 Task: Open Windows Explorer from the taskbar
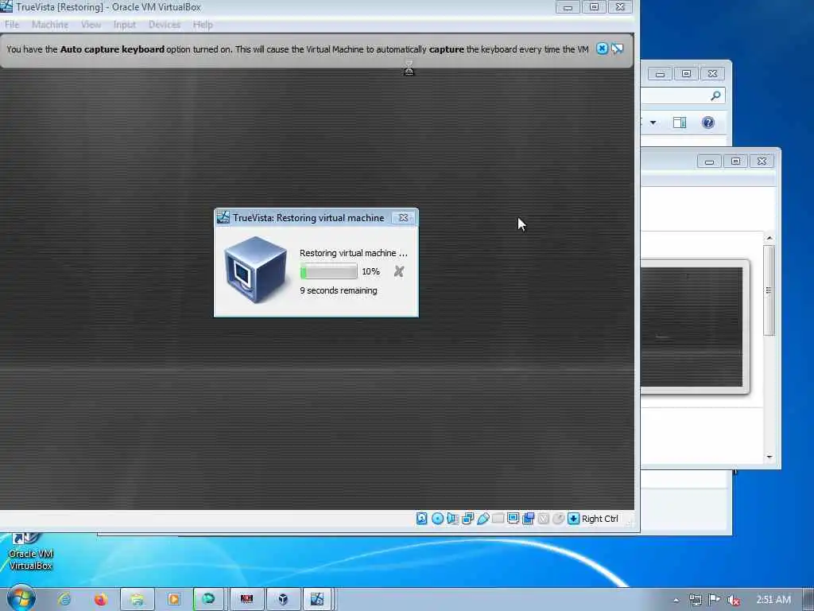click(x=137, y=599)
